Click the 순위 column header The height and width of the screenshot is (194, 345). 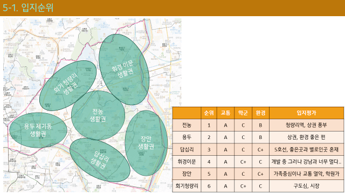[x=209, y=113]
